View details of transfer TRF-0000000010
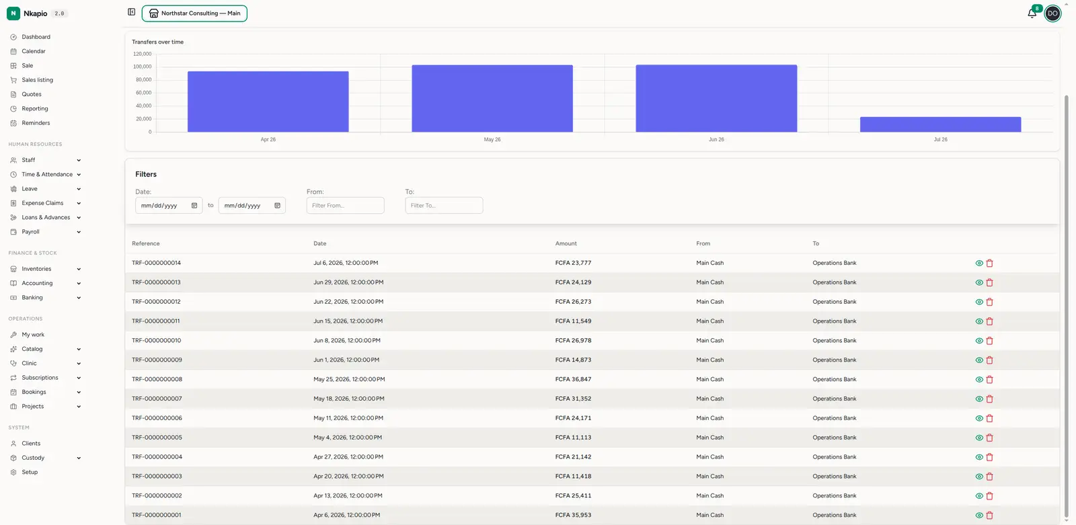This screenshot has height=525, width=1076. [x=979, y=341]
